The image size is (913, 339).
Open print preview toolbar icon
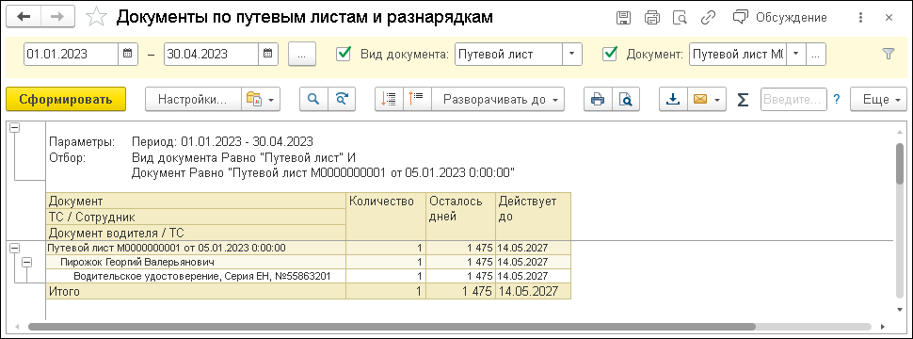(x=626, y=100)
